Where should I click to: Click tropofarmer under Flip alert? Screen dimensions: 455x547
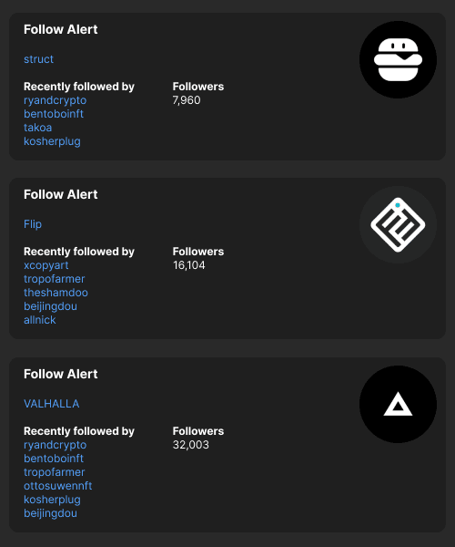point(55,279)
